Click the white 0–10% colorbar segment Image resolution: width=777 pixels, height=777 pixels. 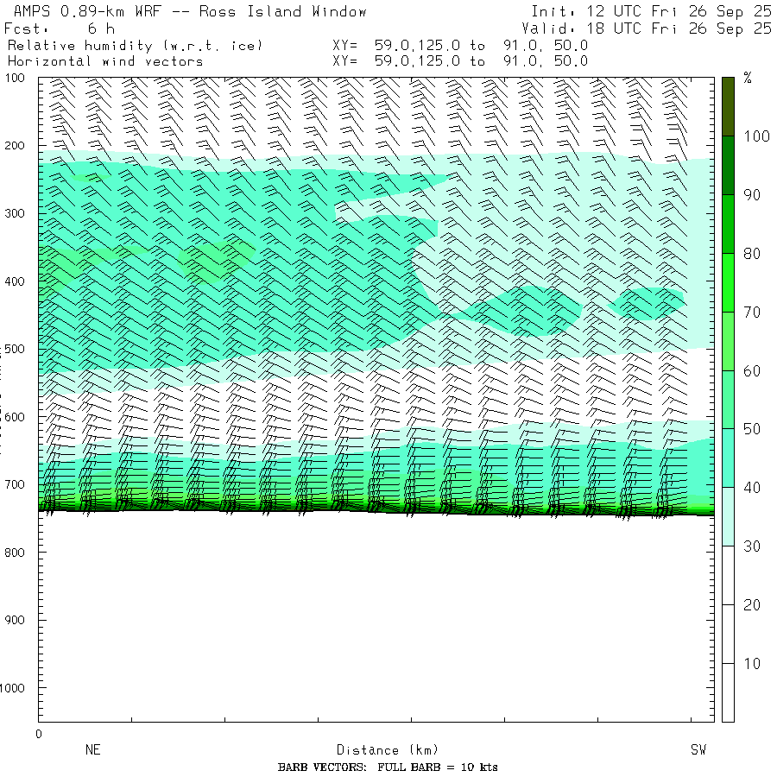pyautogui.click(x=728, y=692)
